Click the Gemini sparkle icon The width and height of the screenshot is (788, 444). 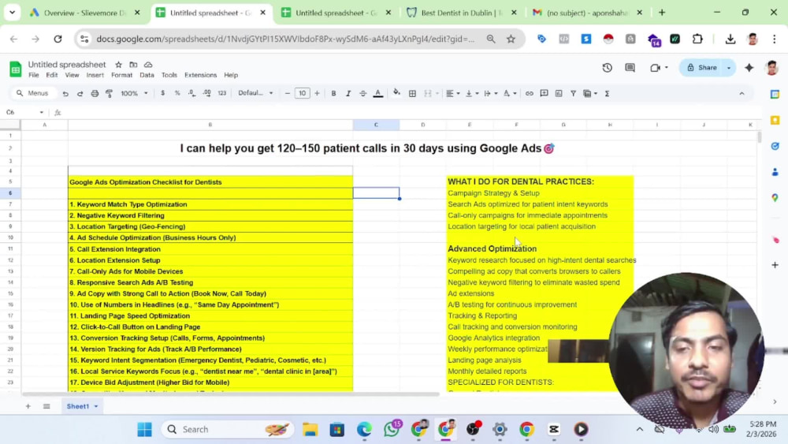click(749, 67)
